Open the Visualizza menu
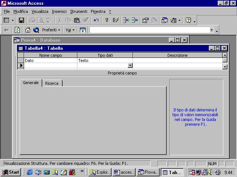 pos(40,11)
